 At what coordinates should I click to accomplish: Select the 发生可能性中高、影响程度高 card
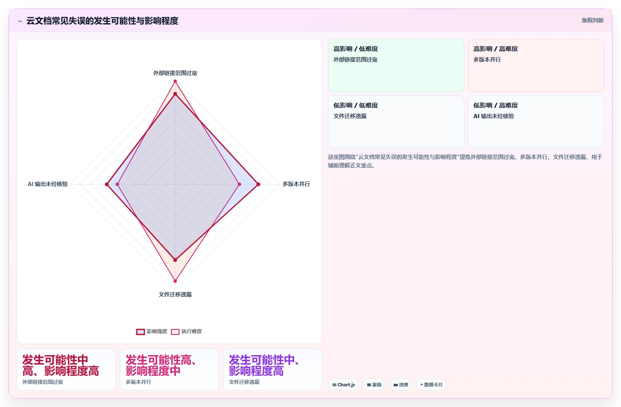pos(66,369)
